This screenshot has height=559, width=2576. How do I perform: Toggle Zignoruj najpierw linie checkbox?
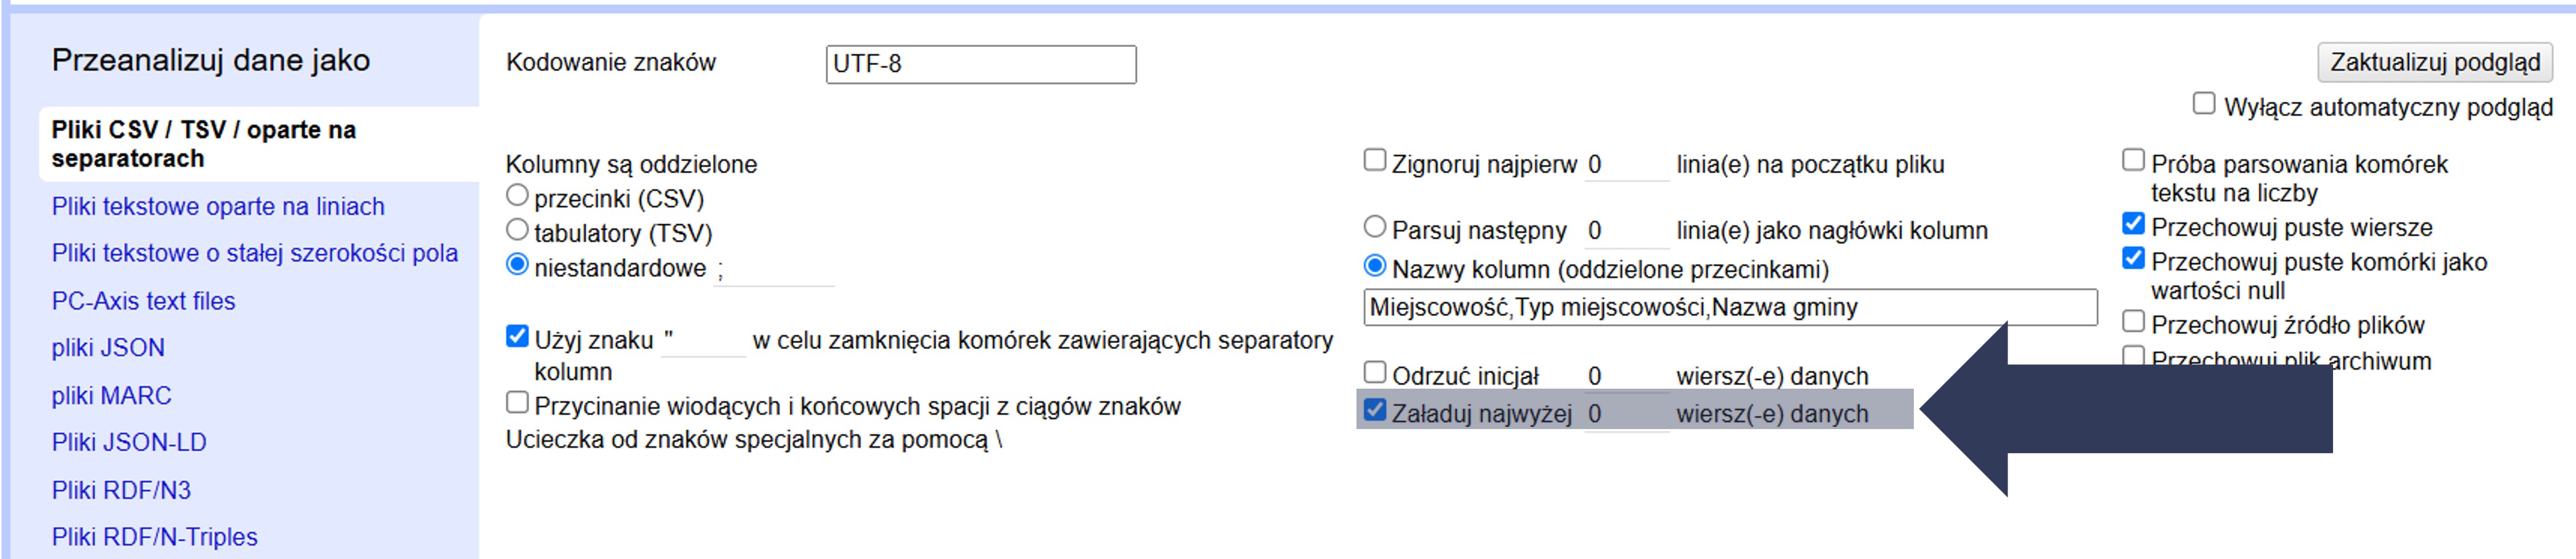[1375, 161]
